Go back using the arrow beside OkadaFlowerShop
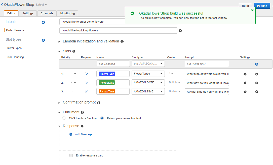This screenshot has height=165, width=273. tap(2, 5)
